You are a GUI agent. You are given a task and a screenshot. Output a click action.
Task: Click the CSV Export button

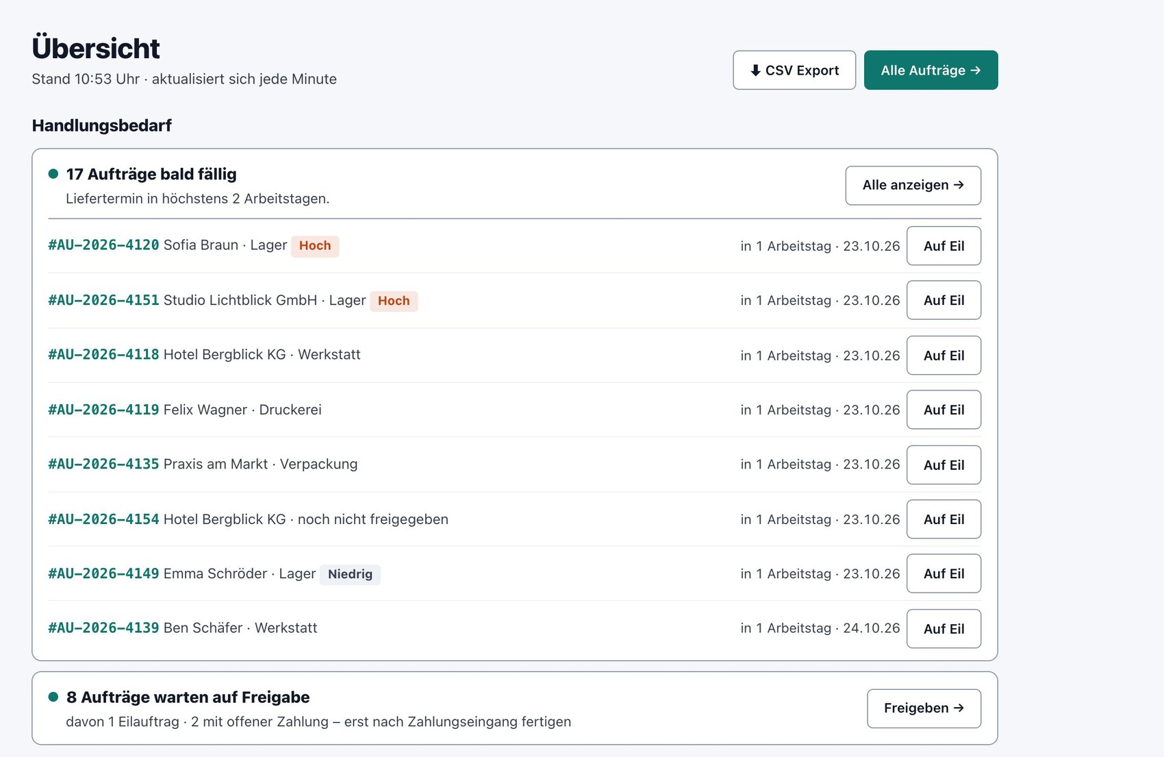pos(794,70)
